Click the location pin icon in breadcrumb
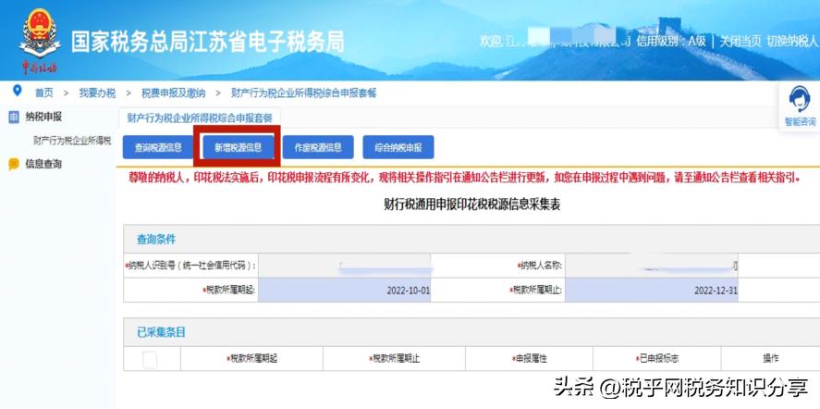 point(18,91)
